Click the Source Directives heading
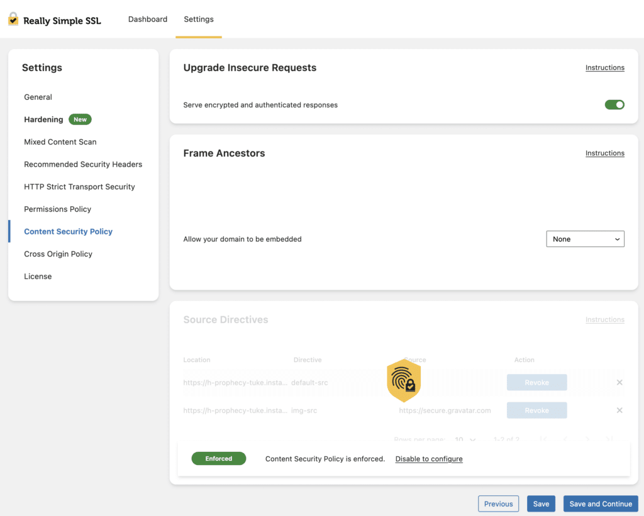Image resolution: width=644 pixels, height=516 pixels. 226,320
